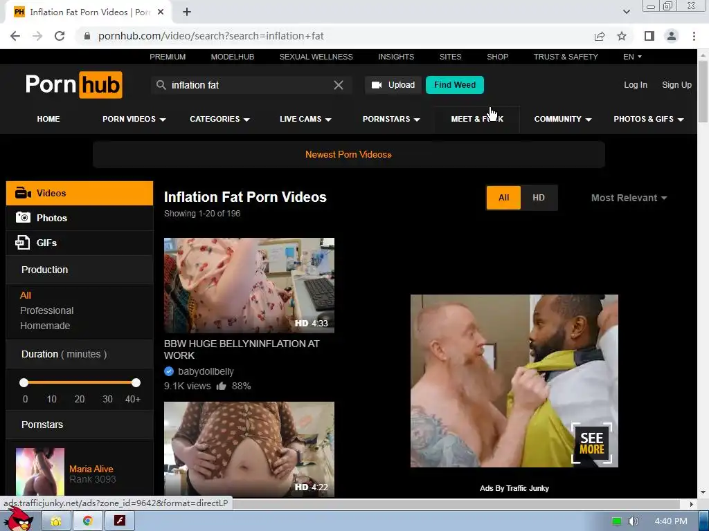Open INSIGHTS in the top bar
This screenshot has height=531, width=709.
click(396, 57)
